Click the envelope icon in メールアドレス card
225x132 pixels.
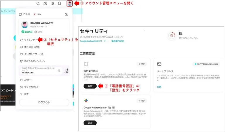click(159, 64)
